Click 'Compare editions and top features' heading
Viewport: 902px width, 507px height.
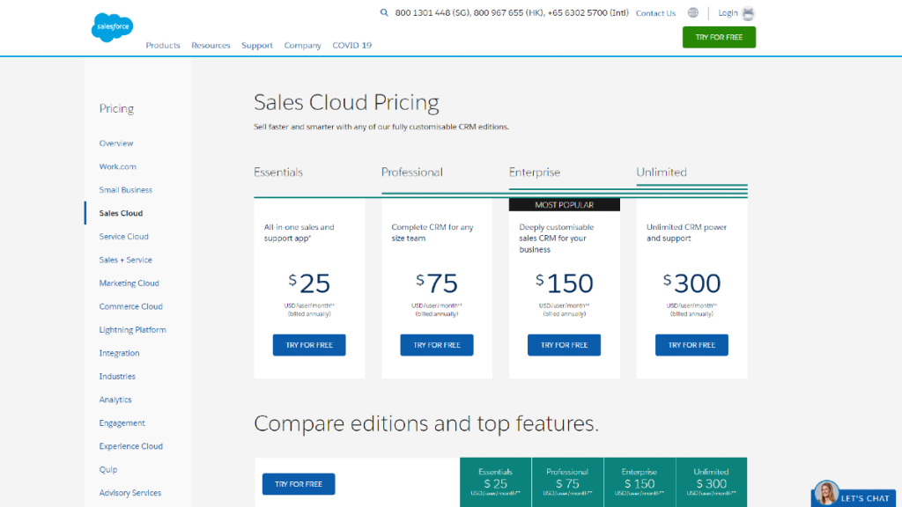(426, 423)
